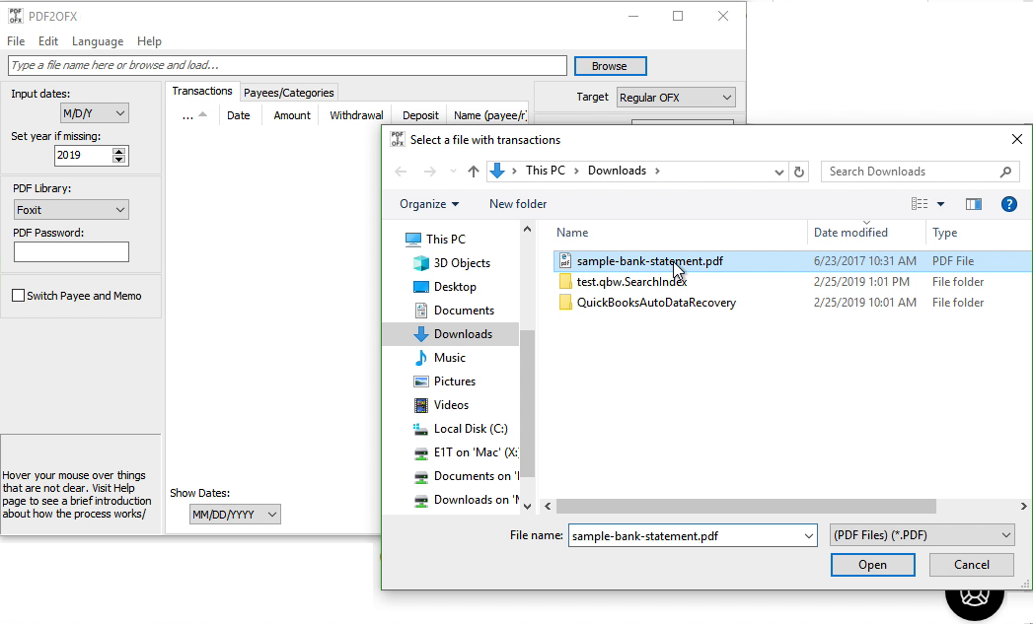The image size is (1033, 624).
Task: Toggle Switch Payee and Memo checkbox
Action: [19, 296]
